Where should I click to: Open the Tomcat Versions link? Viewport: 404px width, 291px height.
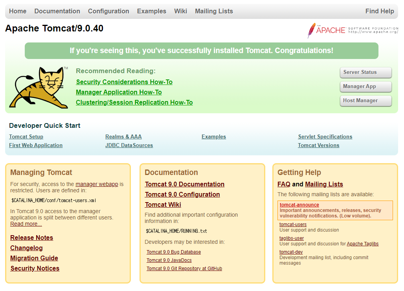[319, 145]
